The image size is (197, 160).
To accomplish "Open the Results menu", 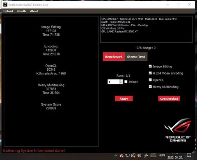I will (21, 11).
